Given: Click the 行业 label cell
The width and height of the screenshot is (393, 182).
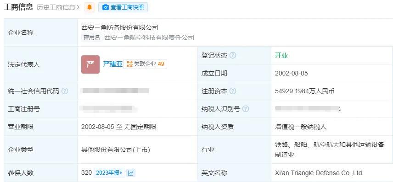Looking at the screenshot, I should point(234,150).
